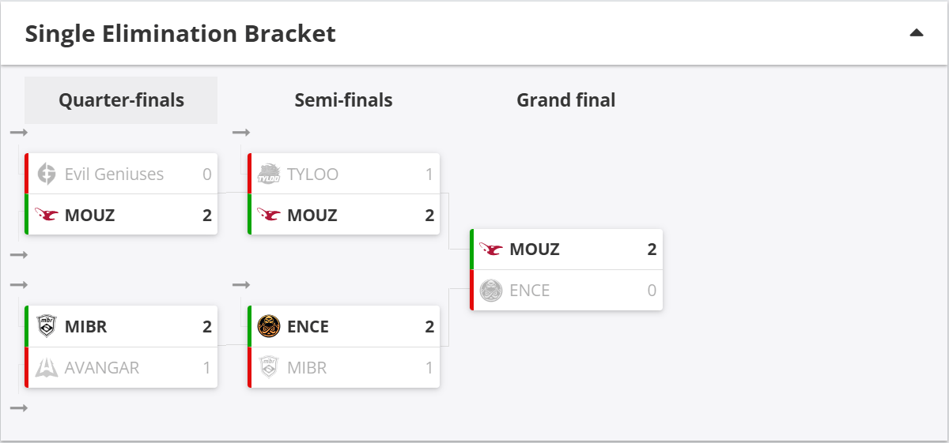Click the TYLOO logo in semi-finals
949x443 pixels.
pos(270,174)
